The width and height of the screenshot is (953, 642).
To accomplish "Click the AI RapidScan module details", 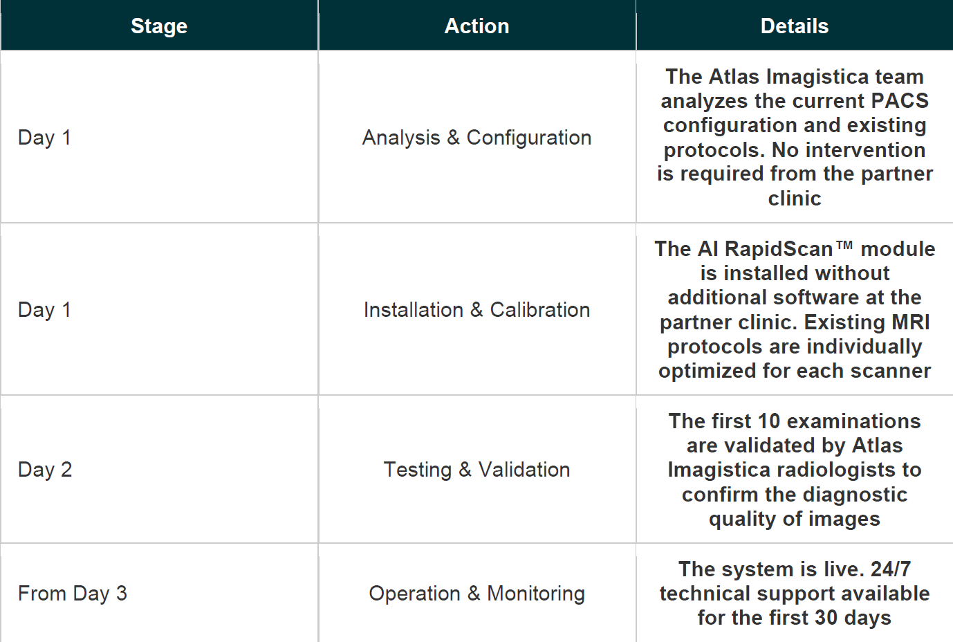I will coord(795,309).
